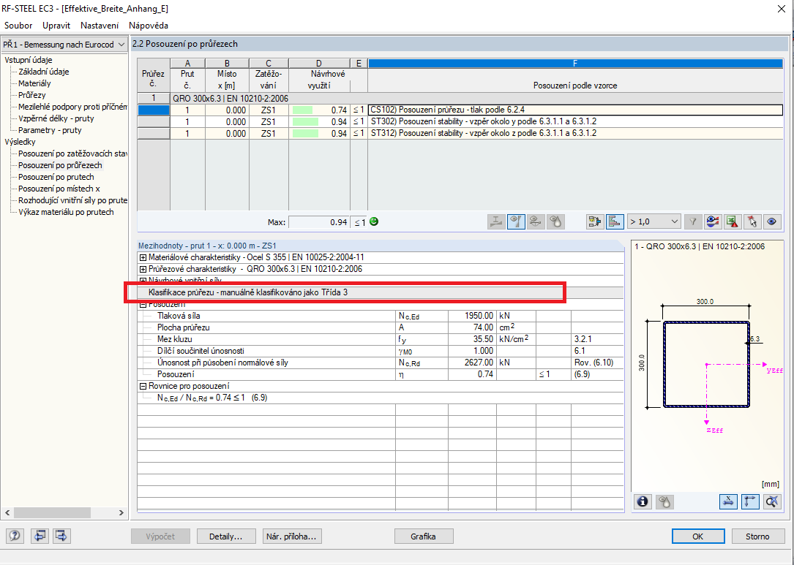Click the Únosnost při působení normálové síly row
794x565 pixels.
381,363
